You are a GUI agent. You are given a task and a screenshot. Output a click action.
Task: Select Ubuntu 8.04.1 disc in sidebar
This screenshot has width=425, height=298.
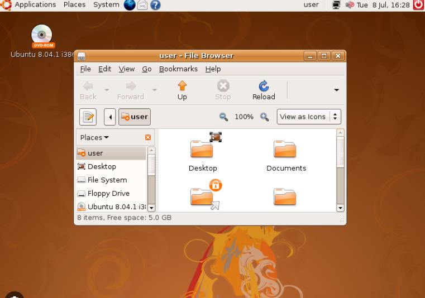coord(111,206)
